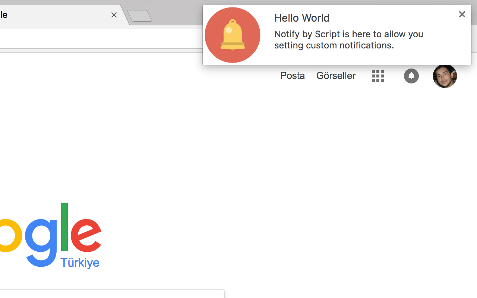Click the blue Türkiye label under logo
The height and width of the screenshot is (298, 477).
[x=80, y=263]
